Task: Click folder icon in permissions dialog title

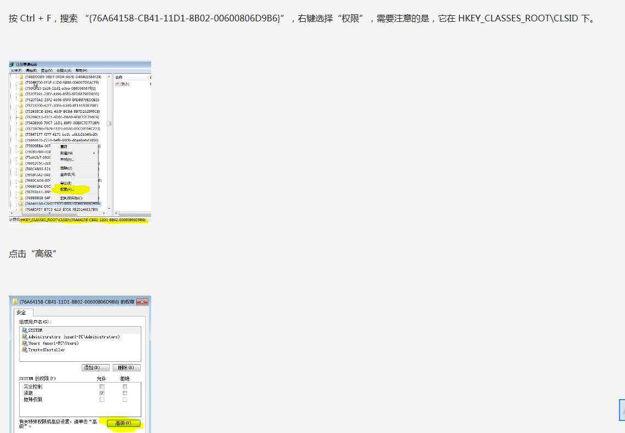Action: pos(15,302)
